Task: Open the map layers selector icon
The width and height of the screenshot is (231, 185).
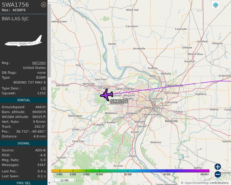Action: [215, 5]
